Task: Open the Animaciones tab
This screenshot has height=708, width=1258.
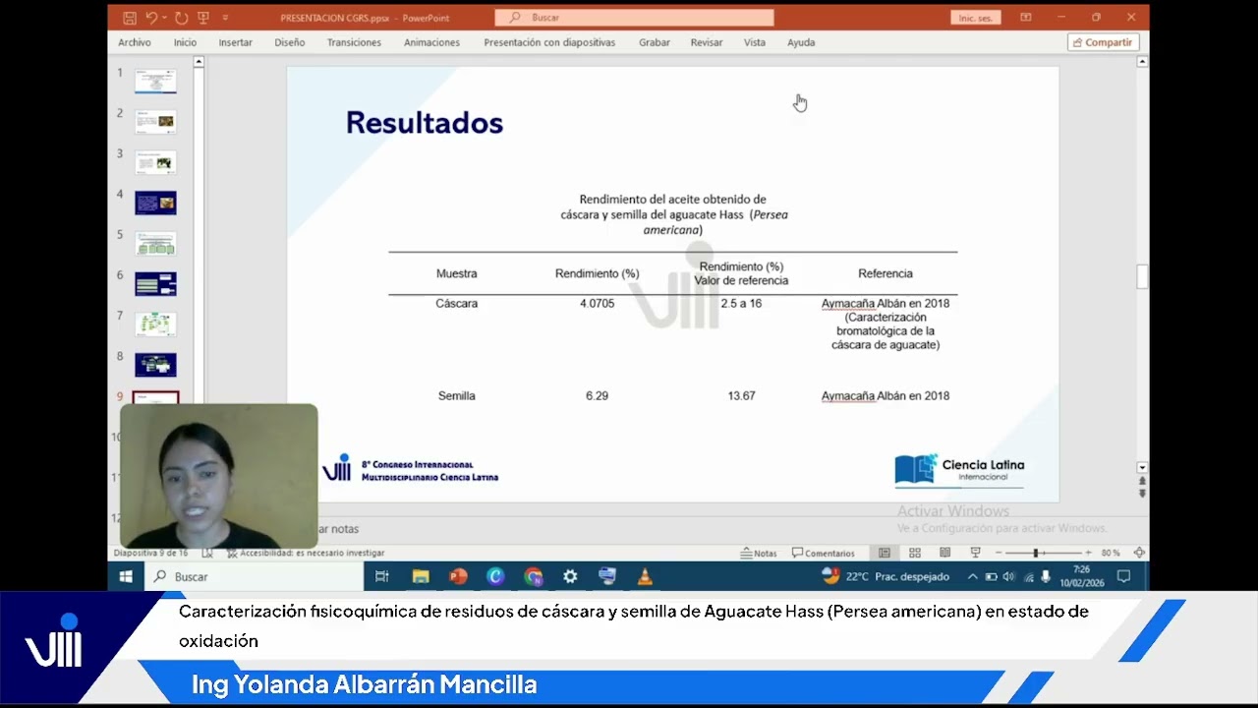Action: tap(431, 42)
